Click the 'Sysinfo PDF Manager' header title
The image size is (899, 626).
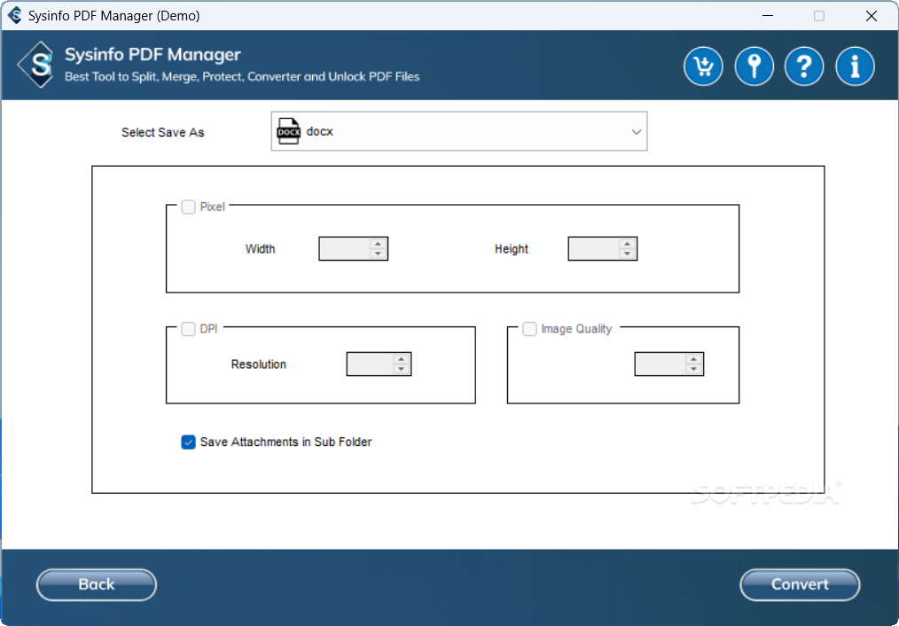(152, 54)
